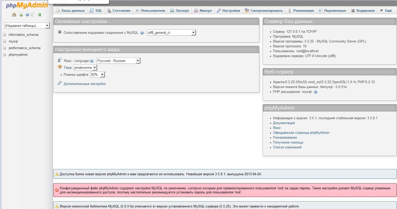Click the document pages icon in sidebar

pos(33,15)
